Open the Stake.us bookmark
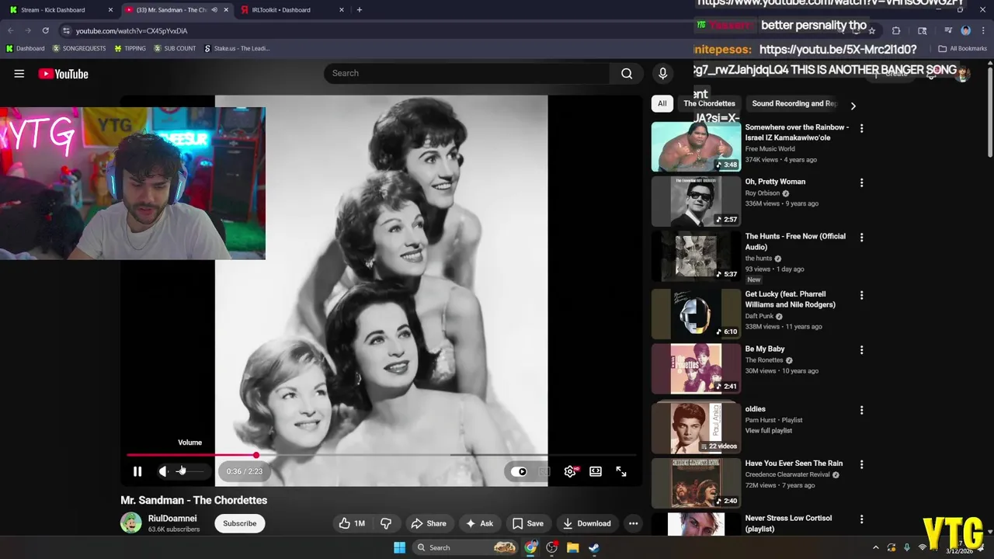The image size is (994, 559). pyautogui.click(x=237, y=48)
